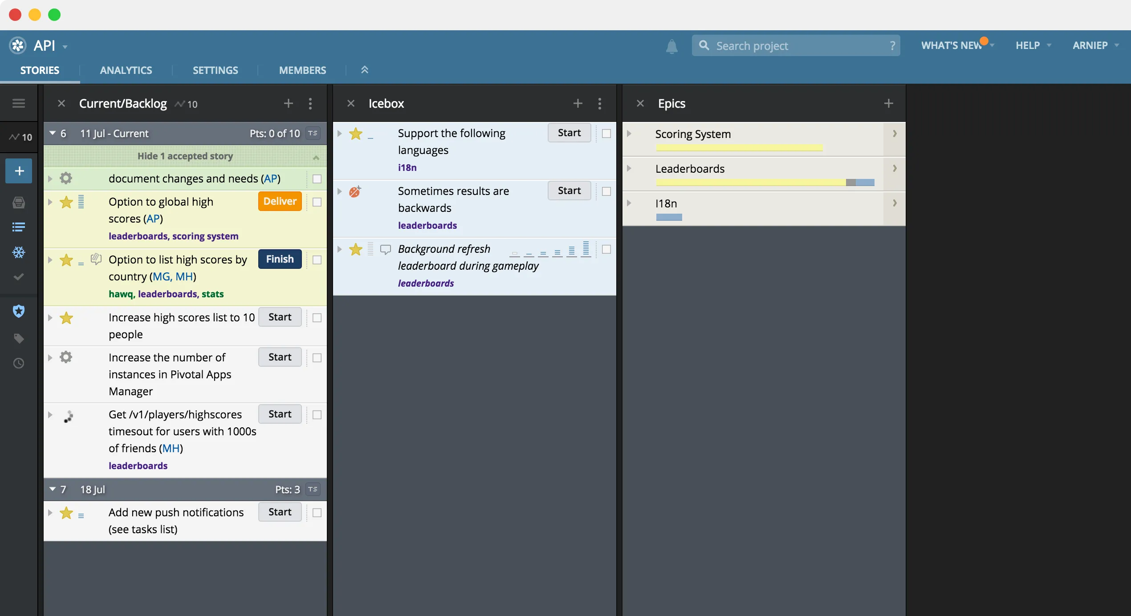Open project History via clock icon

tap(18, 363)
